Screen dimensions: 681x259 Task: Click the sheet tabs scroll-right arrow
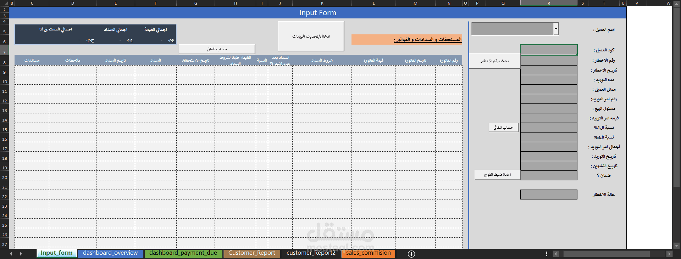point(21,254)
